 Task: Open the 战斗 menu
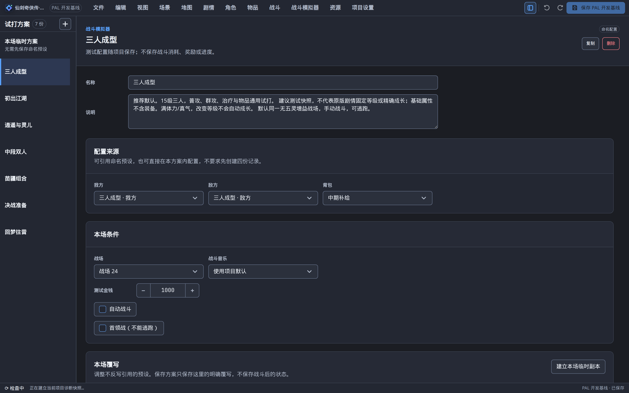coord(275,8)
